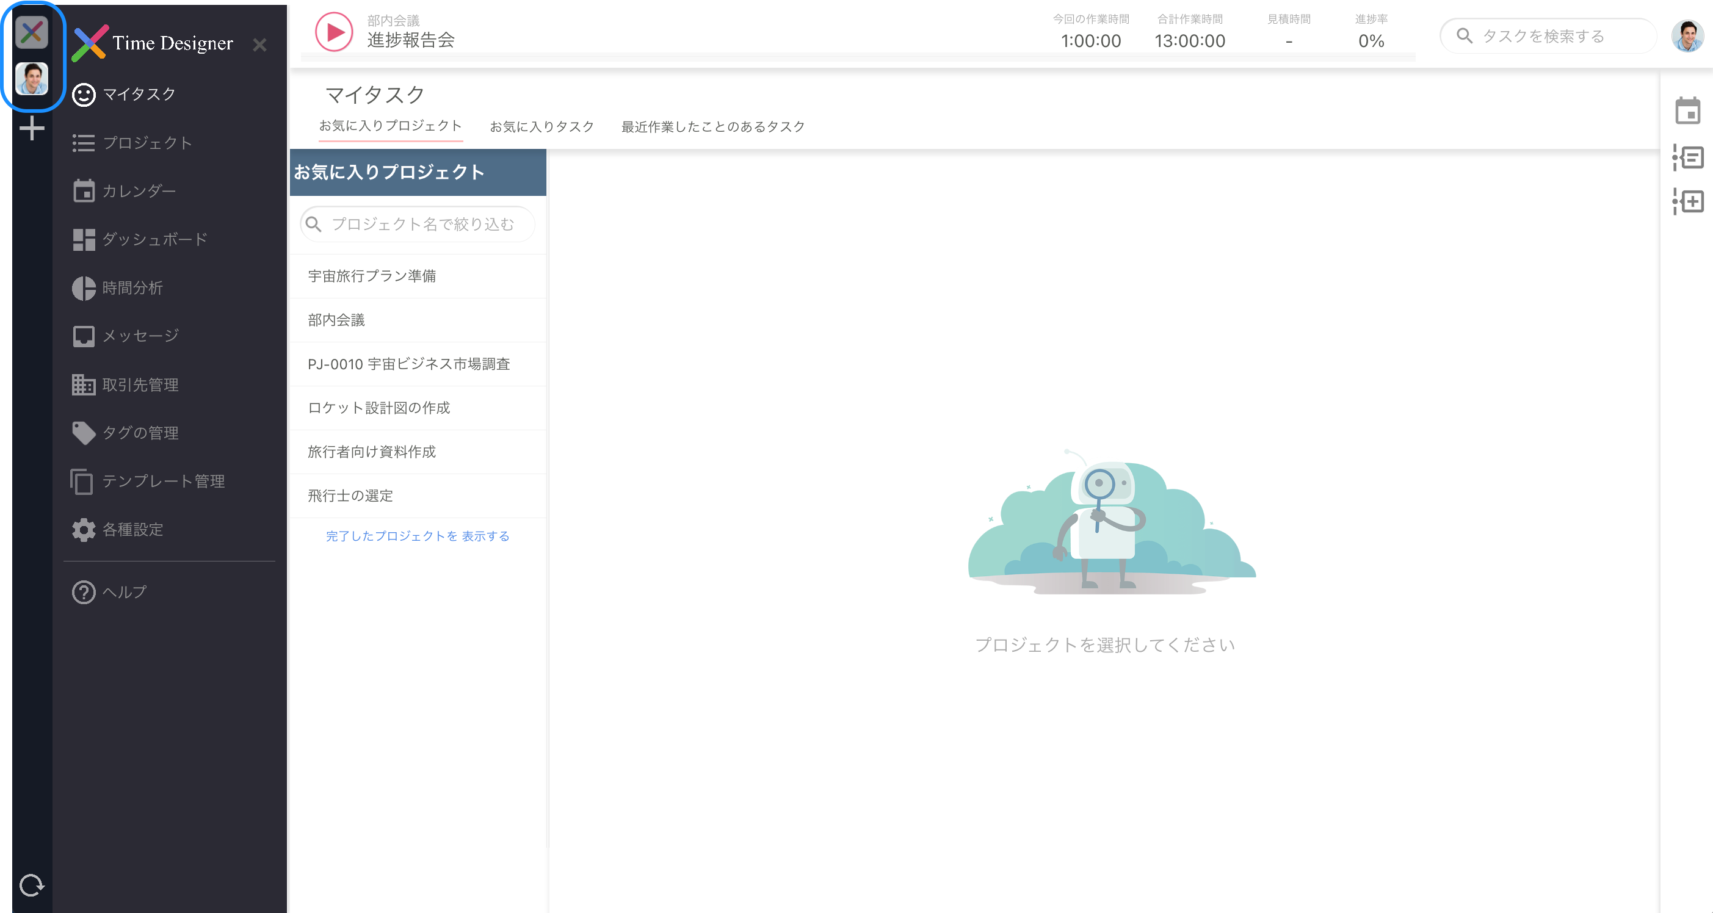Click the user avatar at top right

point(1687,35)
